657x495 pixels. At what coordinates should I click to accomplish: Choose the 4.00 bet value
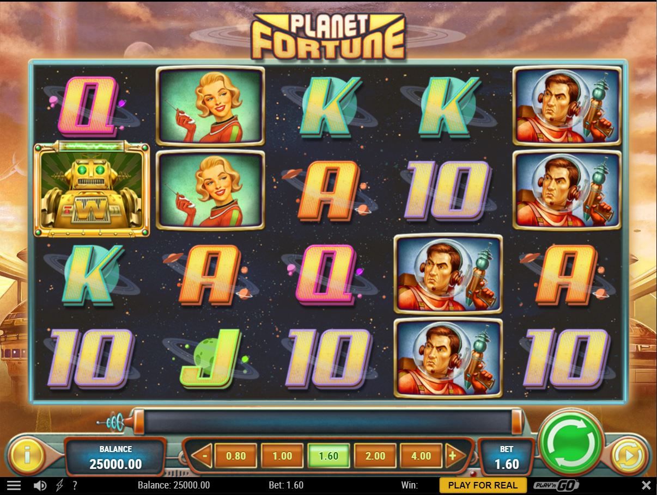(421, 456)
